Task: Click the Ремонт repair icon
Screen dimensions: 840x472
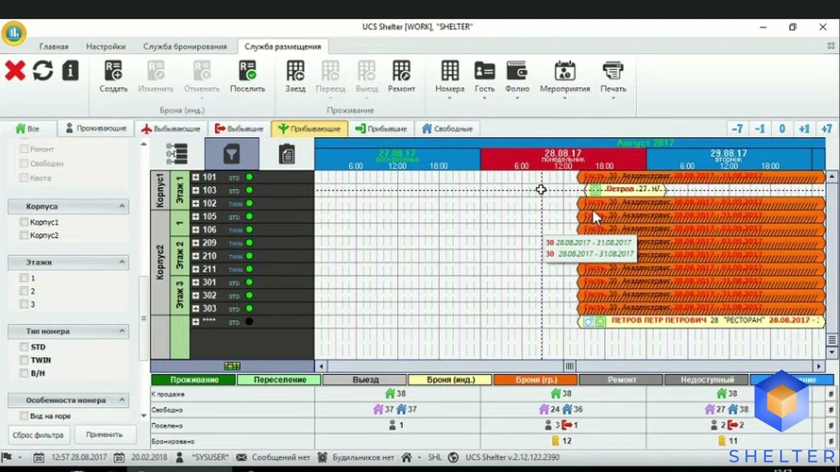Action: (401, 77)
